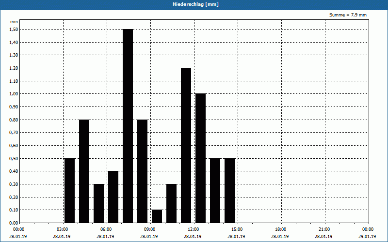Select the 0,50 y-axis label

click(x=14, y=158)
